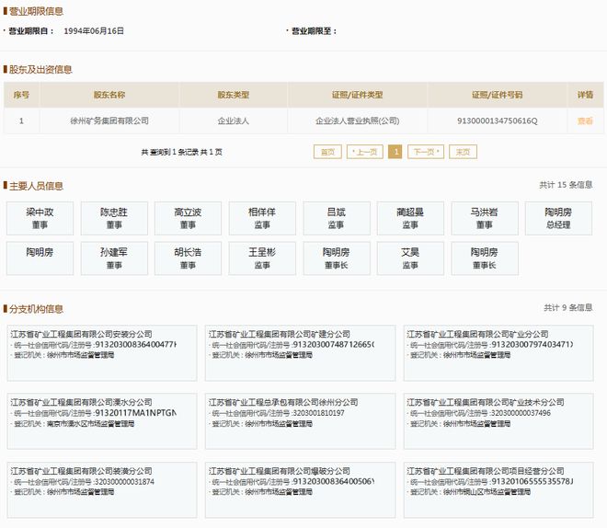Click the 项目经营分公司 branch card
Viewport: 607px width, 528px height.
pyautogui.click(x=498, y=490)
